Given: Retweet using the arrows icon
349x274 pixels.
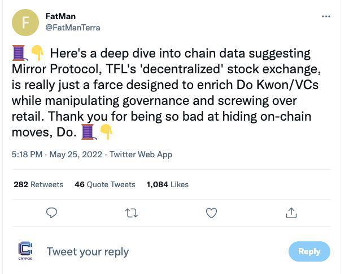Looking at the screenshot, I should [132, 213].
